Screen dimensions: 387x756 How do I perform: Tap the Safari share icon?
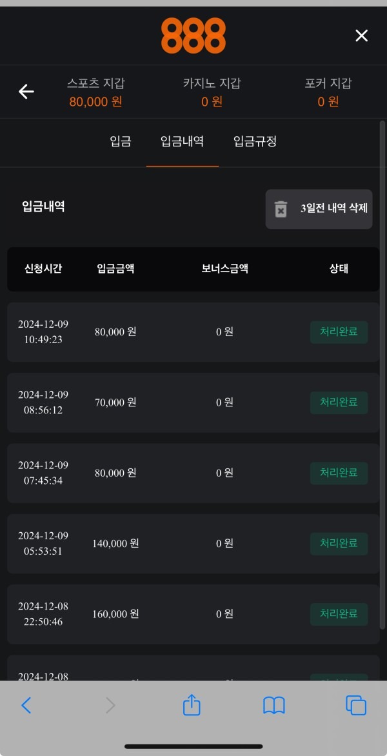tap(191, 705)
